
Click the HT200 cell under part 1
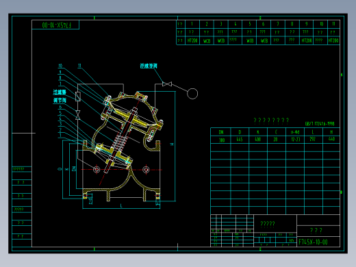pyautogui.click(x=192, y=40)
